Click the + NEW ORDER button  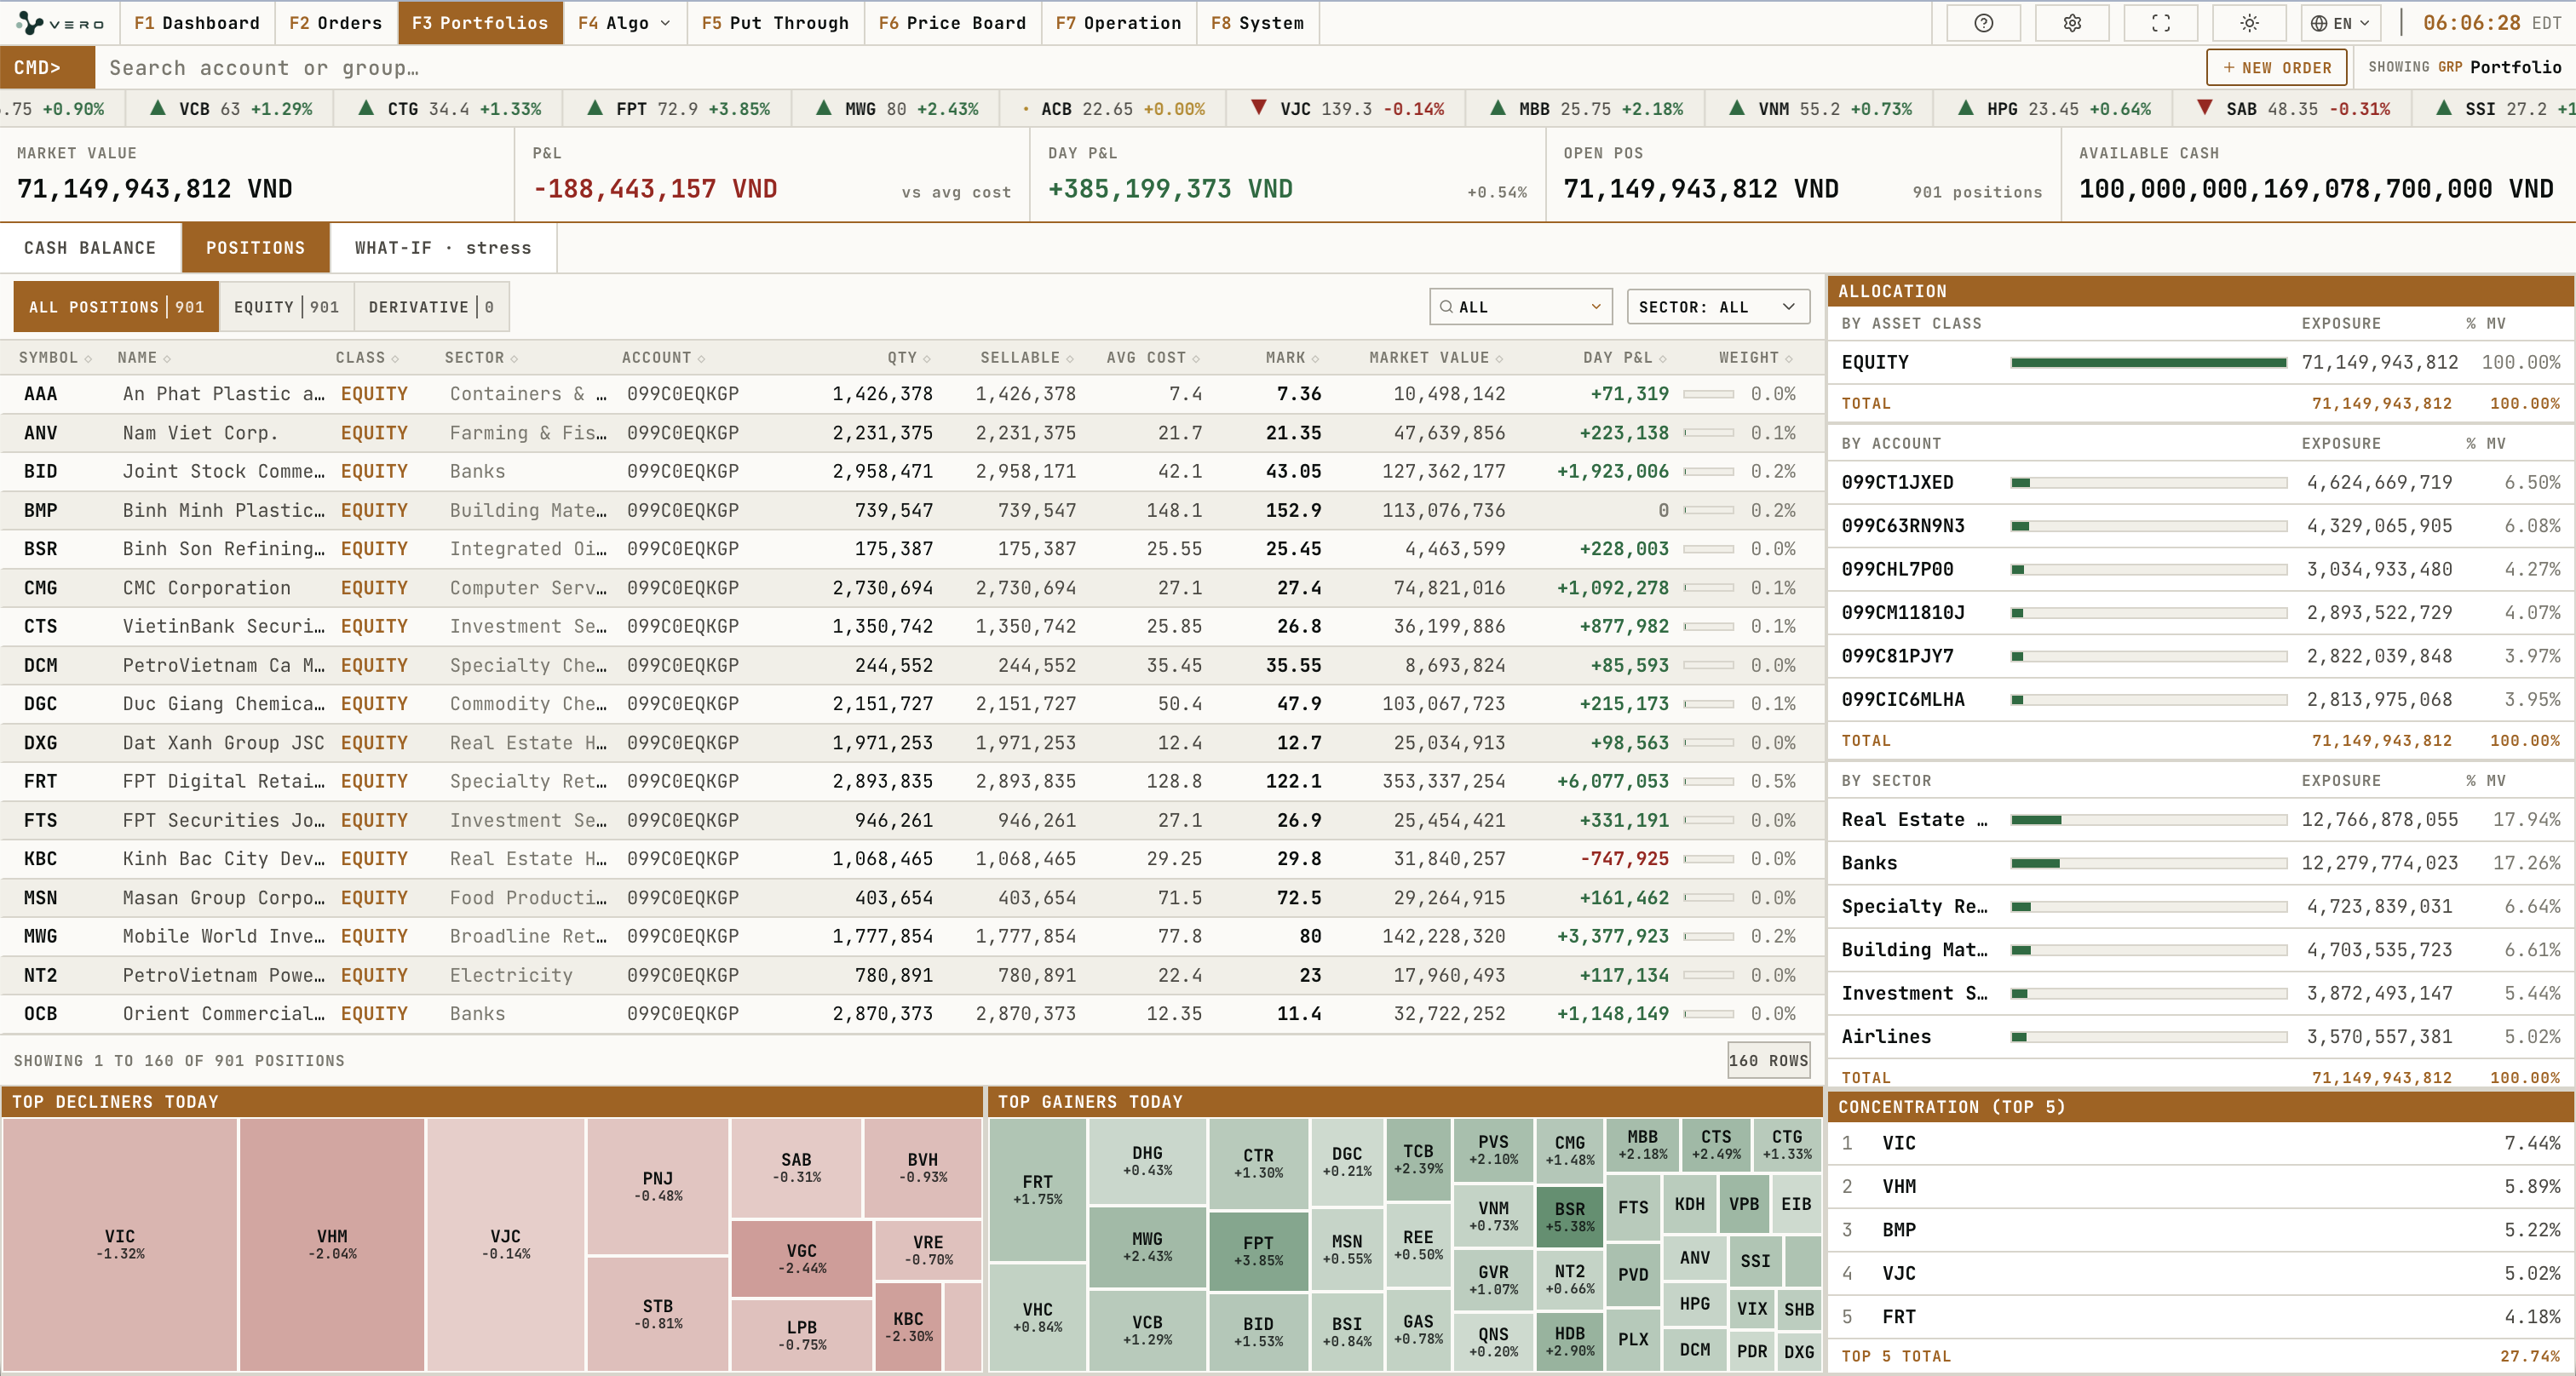[2276, 67]
